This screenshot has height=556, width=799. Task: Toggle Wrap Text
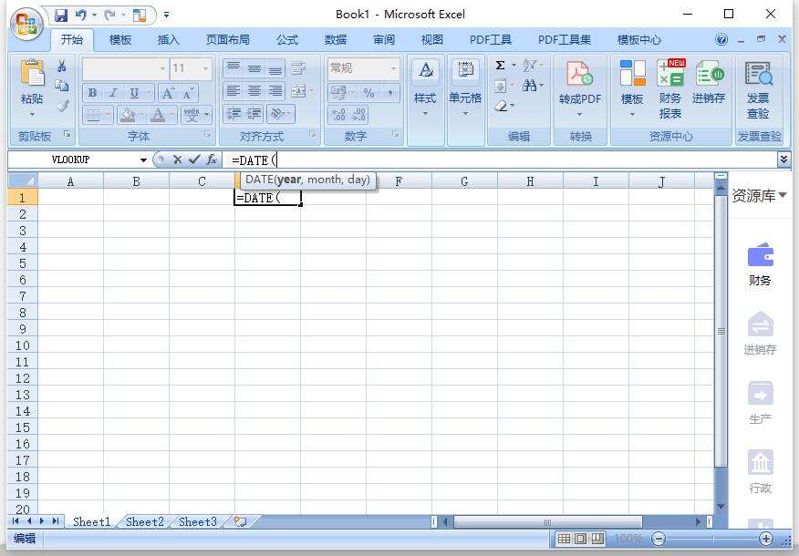298,67
